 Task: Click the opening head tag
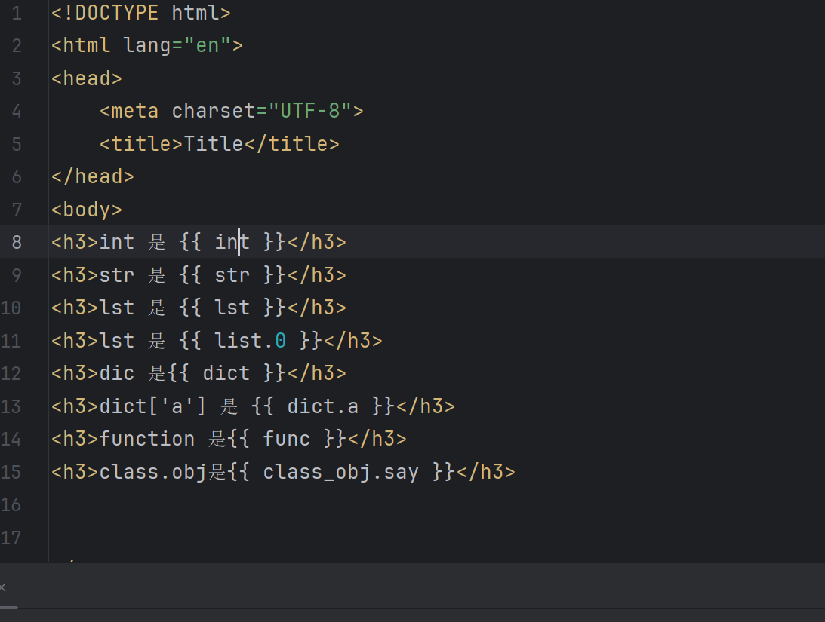point(86,78)
